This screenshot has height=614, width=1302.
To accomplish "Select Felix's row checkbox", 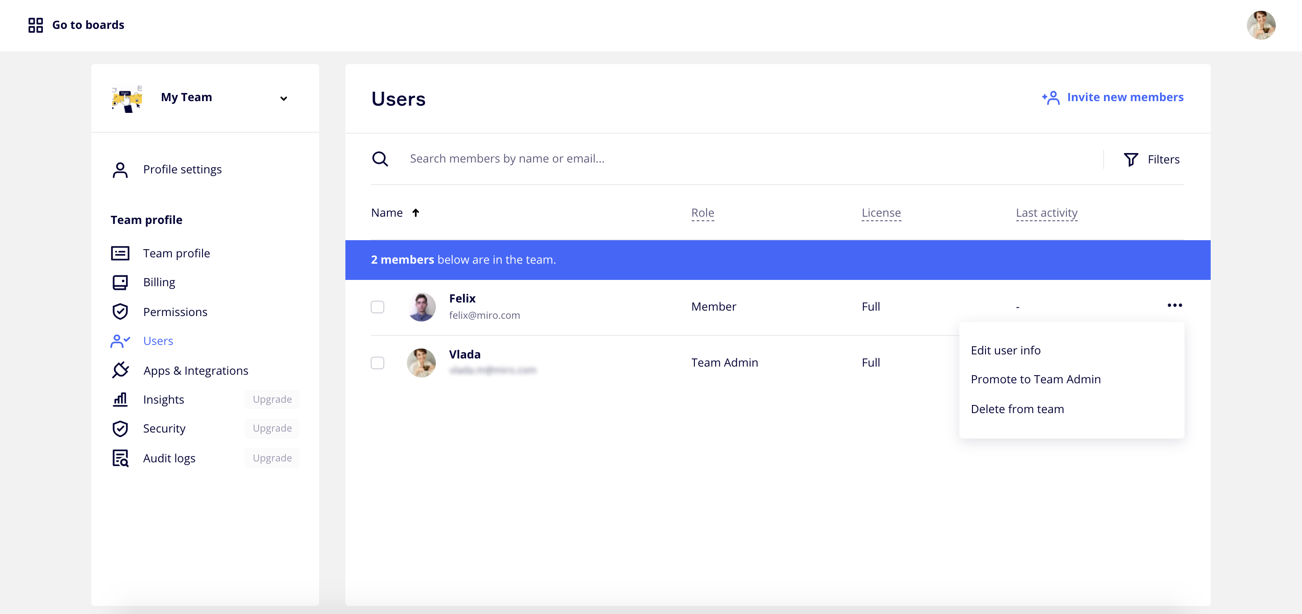I will tap(377, 307).
